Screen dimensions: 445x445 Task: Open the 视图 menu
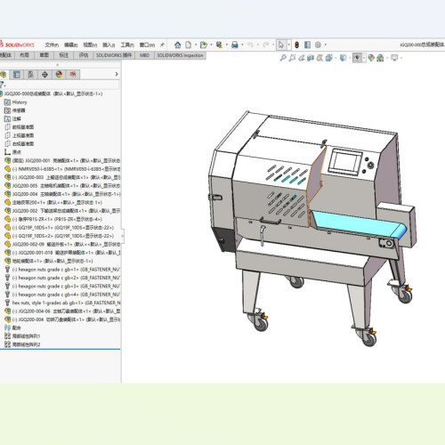coord(90,44)
